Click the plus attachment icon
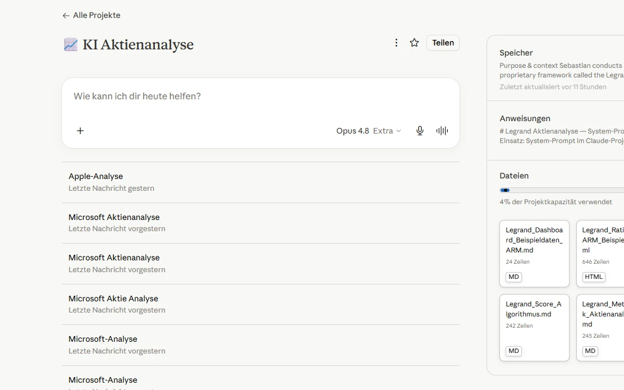624x390 pixels. point(80,131)
